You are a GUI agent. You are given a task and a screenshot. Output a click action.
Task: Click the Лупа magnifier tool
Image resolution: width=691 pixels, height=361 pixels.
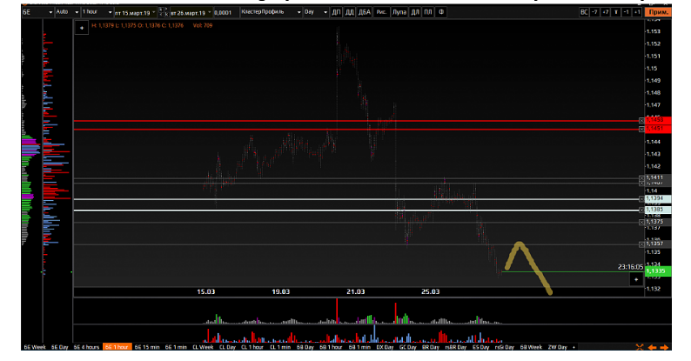tap(399, 13)
